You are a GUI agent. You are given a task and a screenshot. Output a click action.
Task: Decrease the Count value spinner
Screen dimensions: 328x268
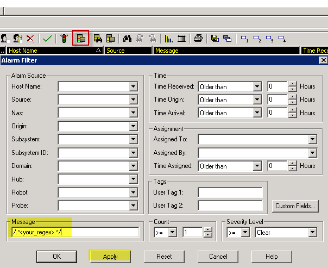pos(207,235)
